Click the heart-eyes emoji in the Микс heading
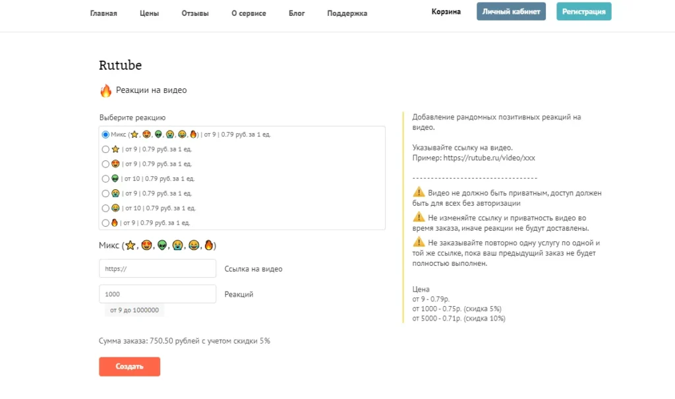The image size is (675, 399). pos(146,245)
